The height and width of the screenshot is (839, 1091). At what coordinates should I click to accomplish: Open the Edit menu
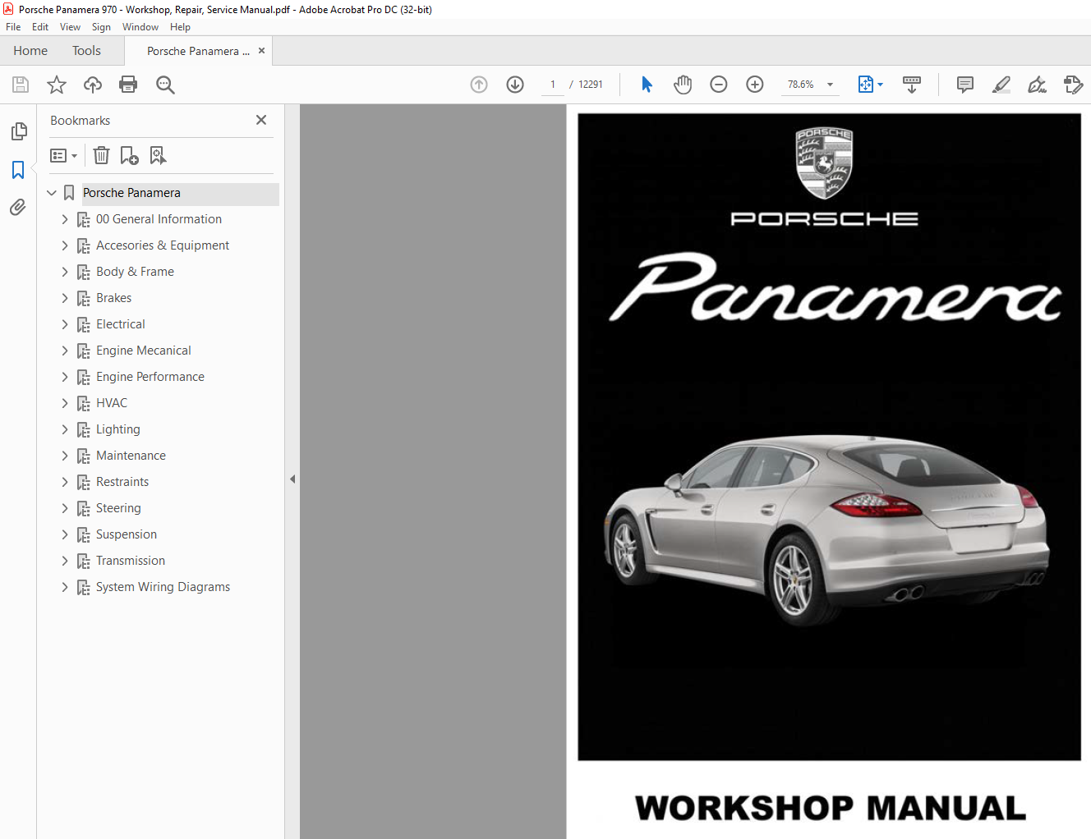coord(40,27)
